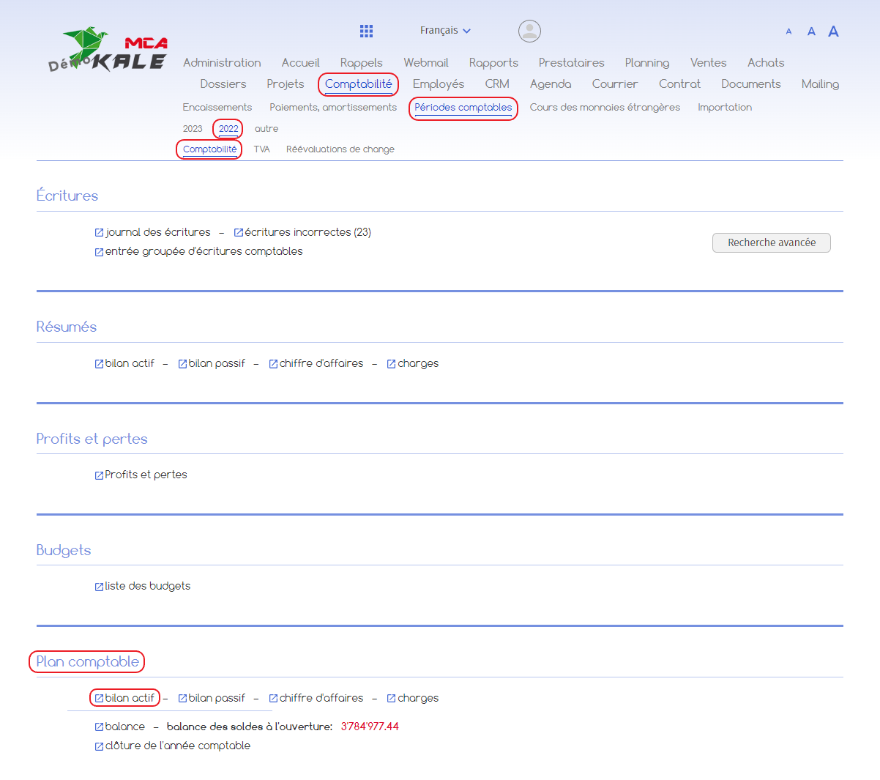This screenshot has width=880, height=780.
Task: Switch to the 2023 accounting period
Action: [x=193, y=129]
